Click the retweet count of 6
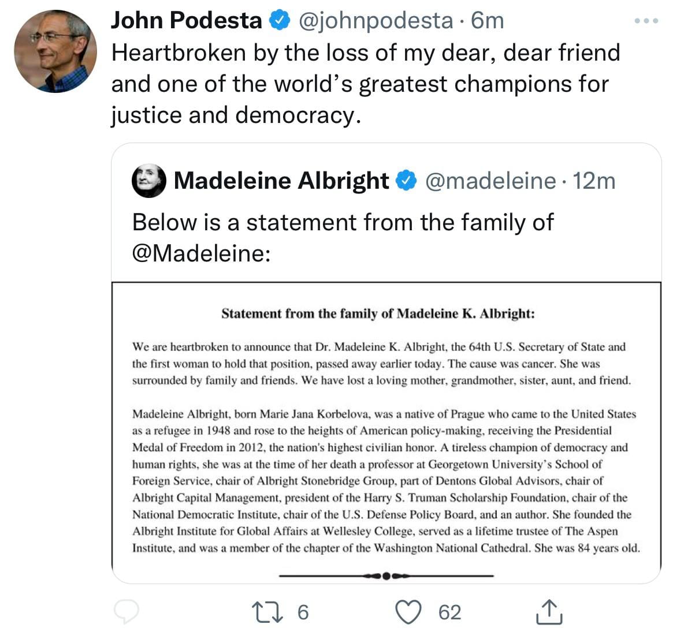Viewport: 684px width, 639px height. pos(303,612)
